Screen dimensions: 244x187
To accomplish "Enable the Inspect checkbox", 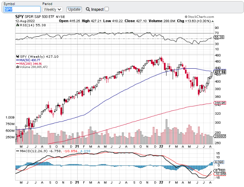I will [x=106, y=9].
